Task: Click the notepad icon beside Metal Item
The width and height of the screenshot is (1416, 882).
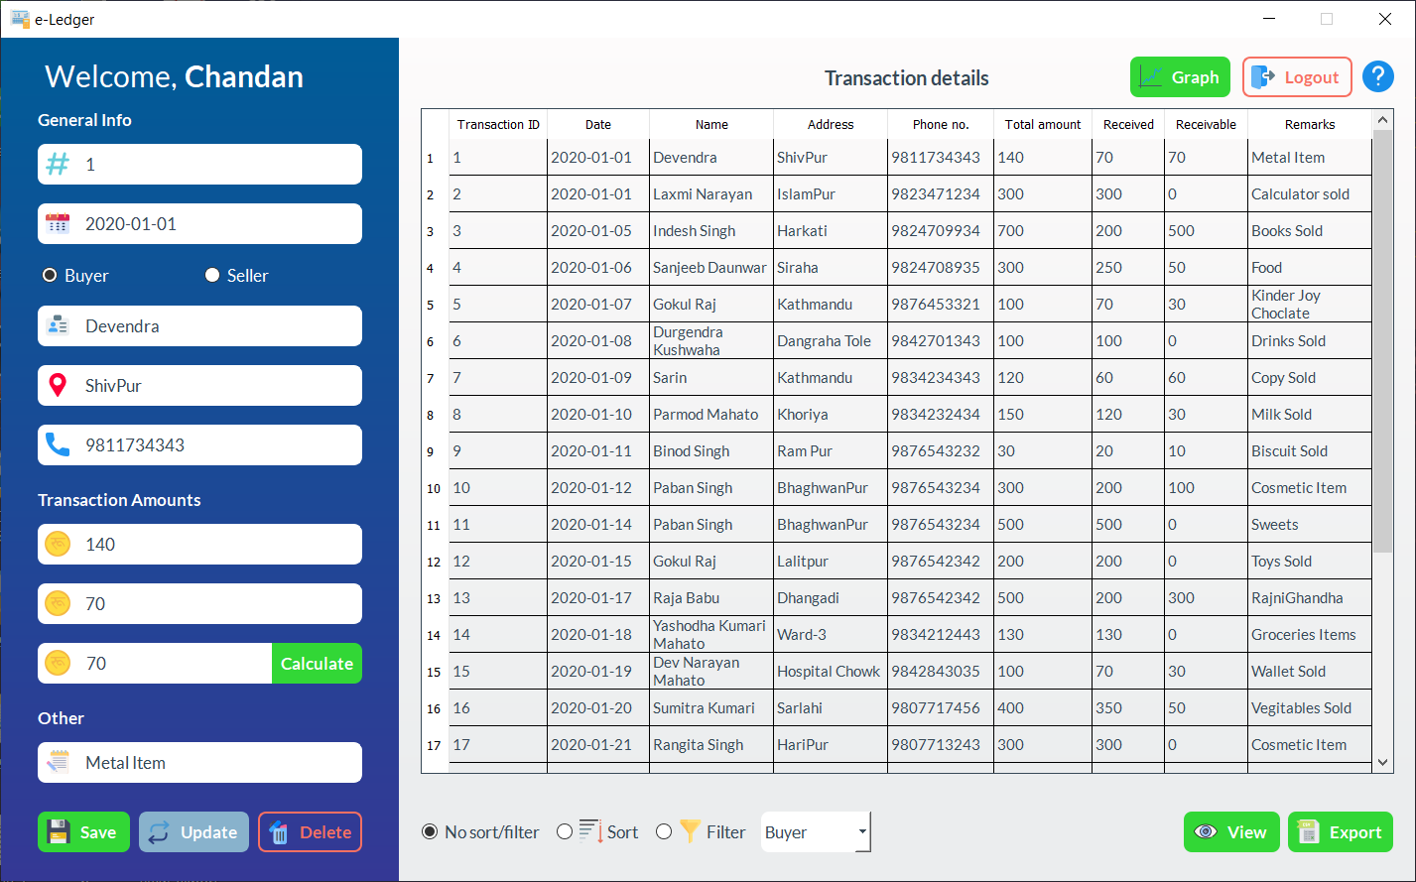Action: (58, 763)
